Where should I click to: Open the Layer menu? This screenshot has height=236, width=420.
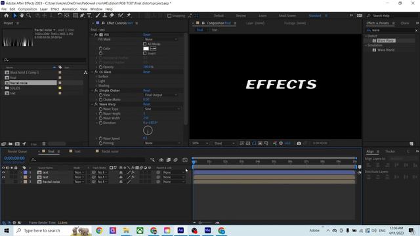(44, 9)
